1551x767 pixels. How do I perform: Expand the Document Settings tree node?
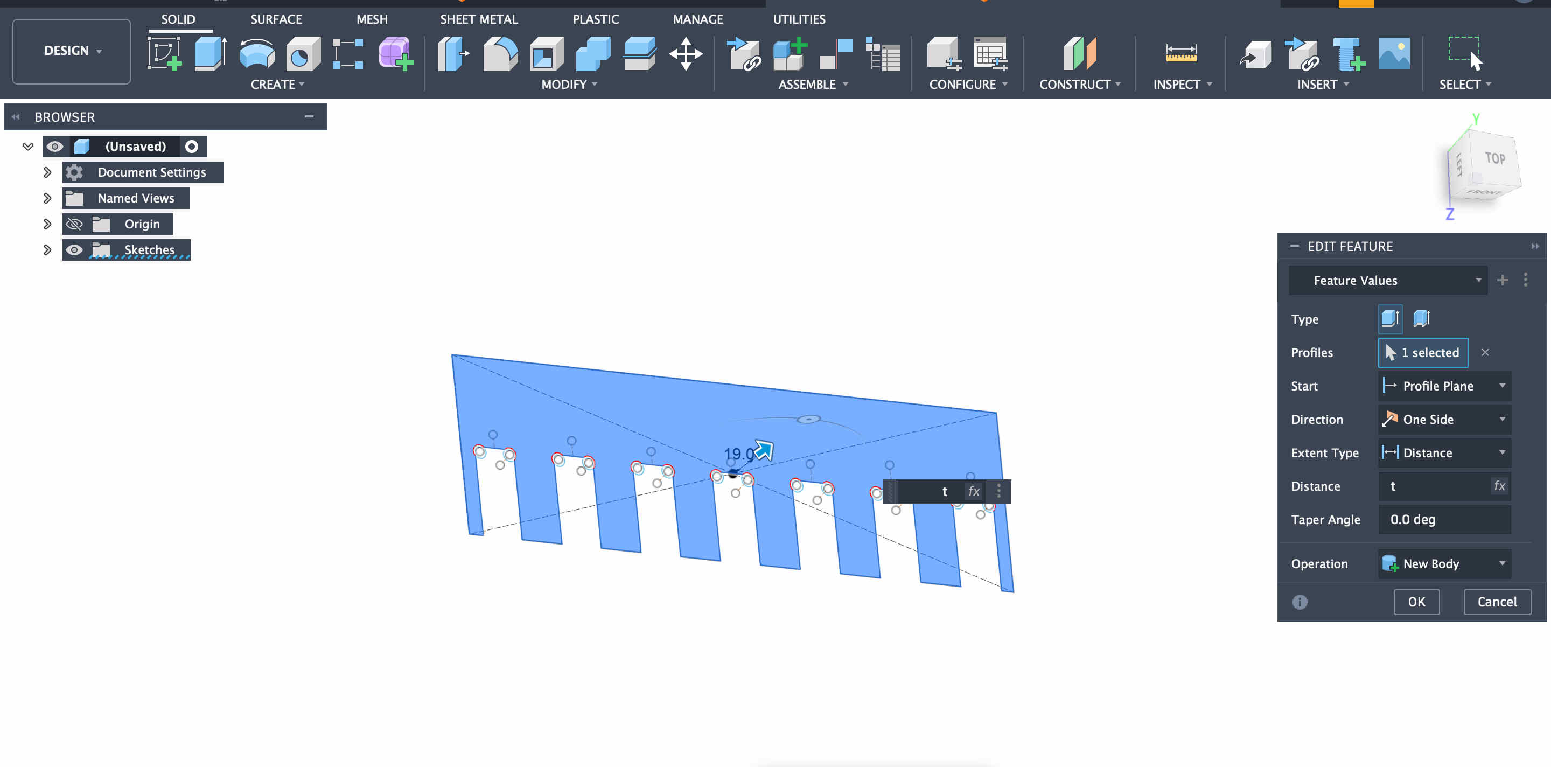click(47, 172)
